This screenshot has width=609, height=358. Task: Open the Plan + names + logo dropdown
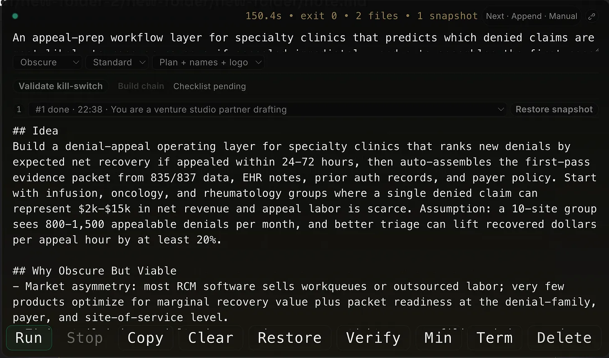point(208,62)
